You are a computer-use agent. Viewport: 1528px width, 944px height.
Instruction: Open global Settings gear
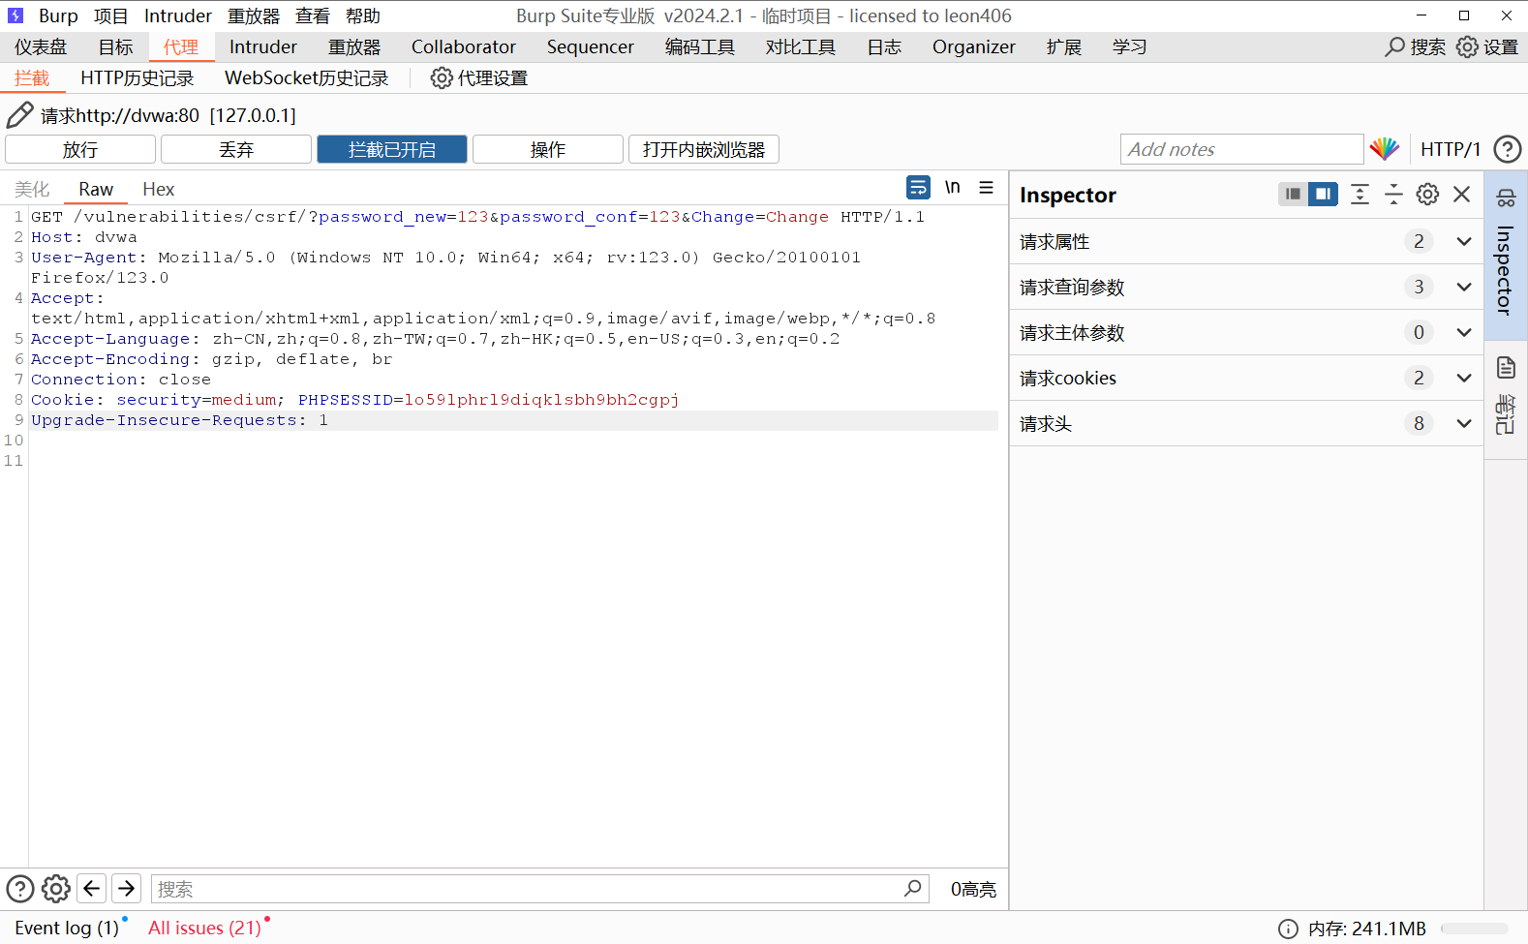click(1468, 46)
